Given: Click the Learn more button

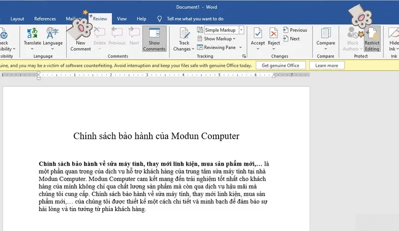Looking at the screenshot, I should tap(327, 65).
